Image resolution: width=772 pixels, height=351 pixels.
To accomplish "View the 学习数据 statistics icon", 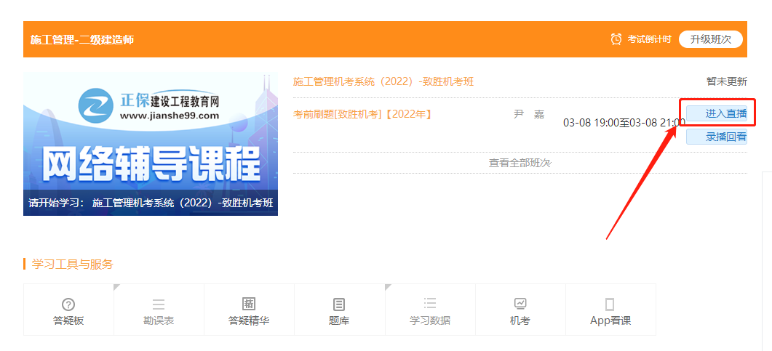I will [x=429, y=304].
